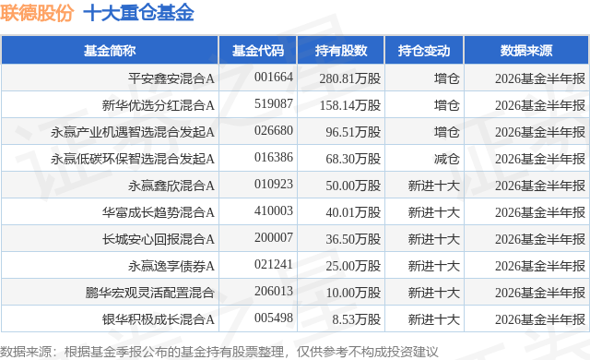
Task: Select 长城安心回报混合A fund name
Action: pos(158,239)
